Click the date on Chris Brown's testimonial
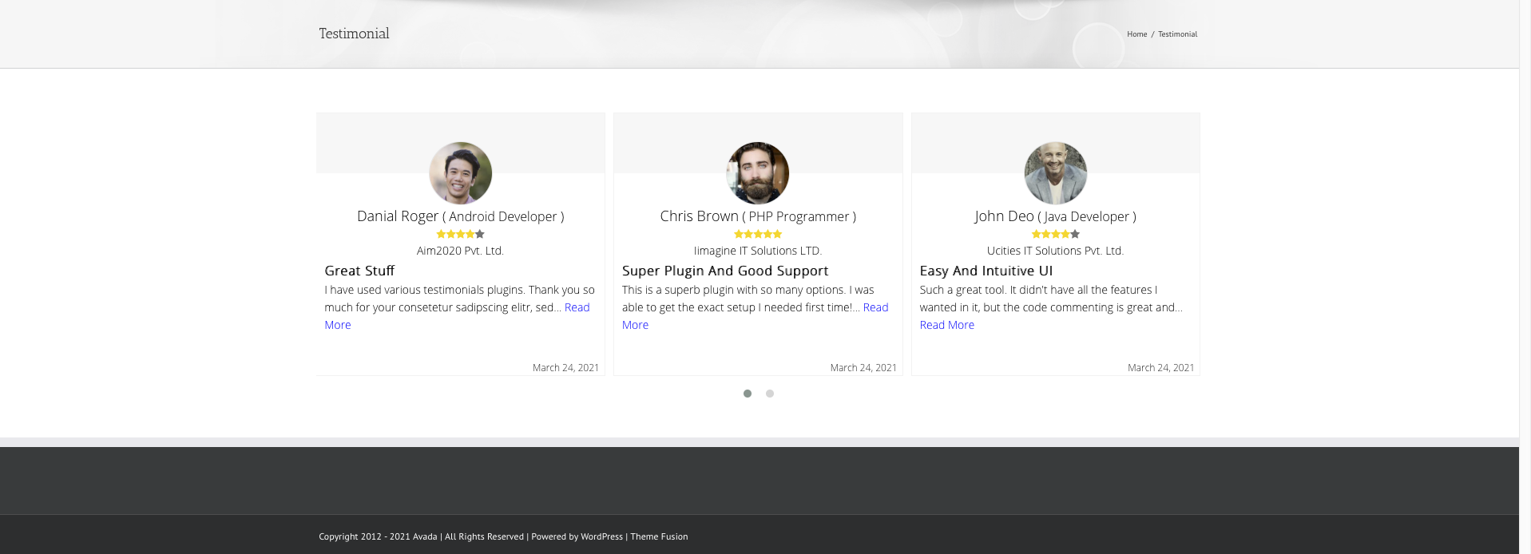Screen dimensions: 1531x554 pyautogui.click(x=863, y=368)
